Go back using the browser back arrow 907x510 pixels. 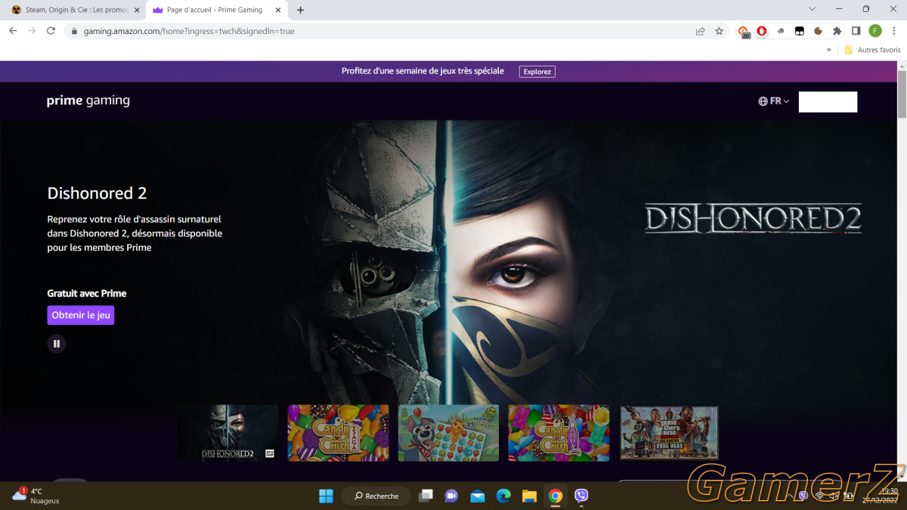(13, 31)
